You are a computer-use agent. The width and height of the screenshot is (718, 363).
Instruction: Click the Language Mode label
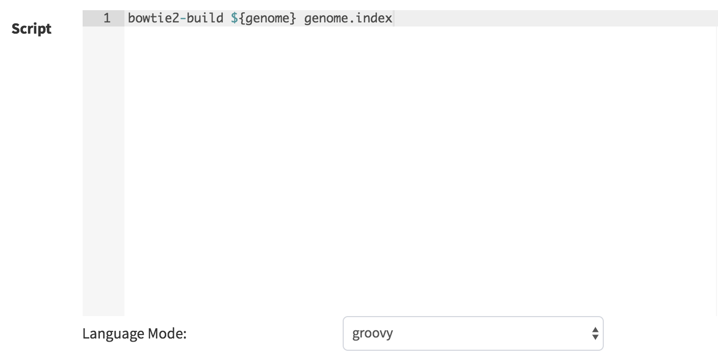point(135,334)
